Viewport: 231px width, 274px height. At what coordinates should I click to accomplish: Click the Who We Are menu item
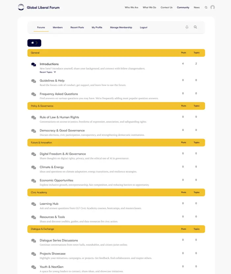(x=131, y=7)
